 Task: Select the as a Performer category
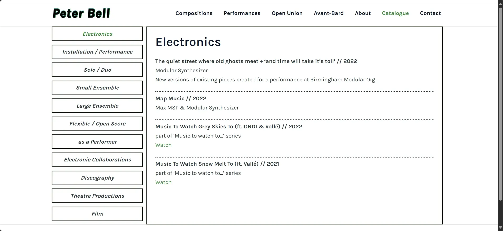click(x=97, y=141)
